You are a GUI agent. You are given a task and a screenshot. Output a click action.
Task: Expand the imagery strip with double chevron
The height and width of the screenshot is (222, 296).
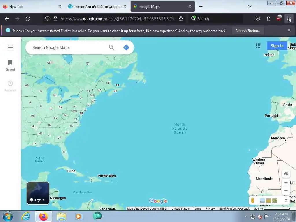click(x=286, y=200)
